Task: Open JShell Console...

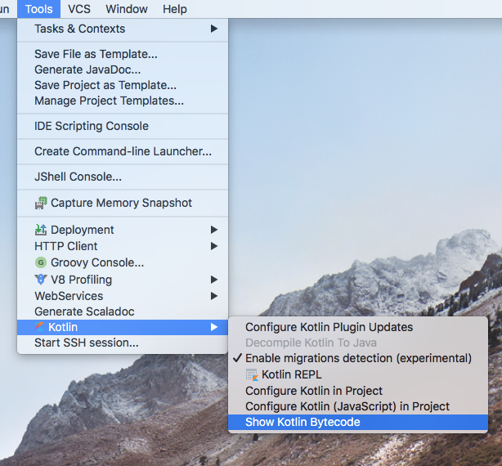Action: tap(123, 177)
